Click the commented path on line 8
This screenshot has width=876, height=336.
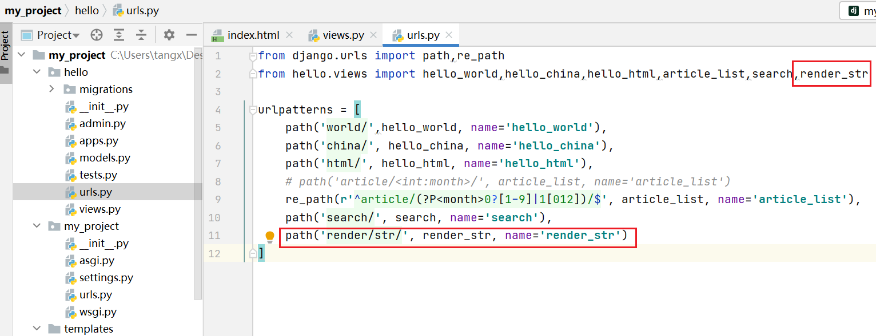(x=508, y=181)
